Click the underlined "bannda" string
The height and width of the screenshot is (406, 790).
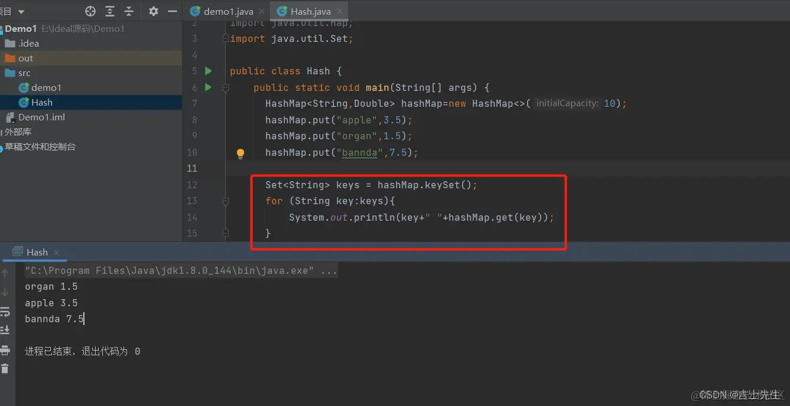359,152
